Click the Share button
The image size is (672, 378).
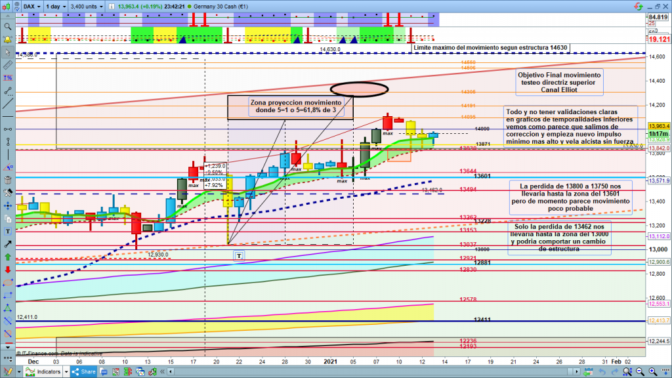pyautogui.click(x=83, y=371)
